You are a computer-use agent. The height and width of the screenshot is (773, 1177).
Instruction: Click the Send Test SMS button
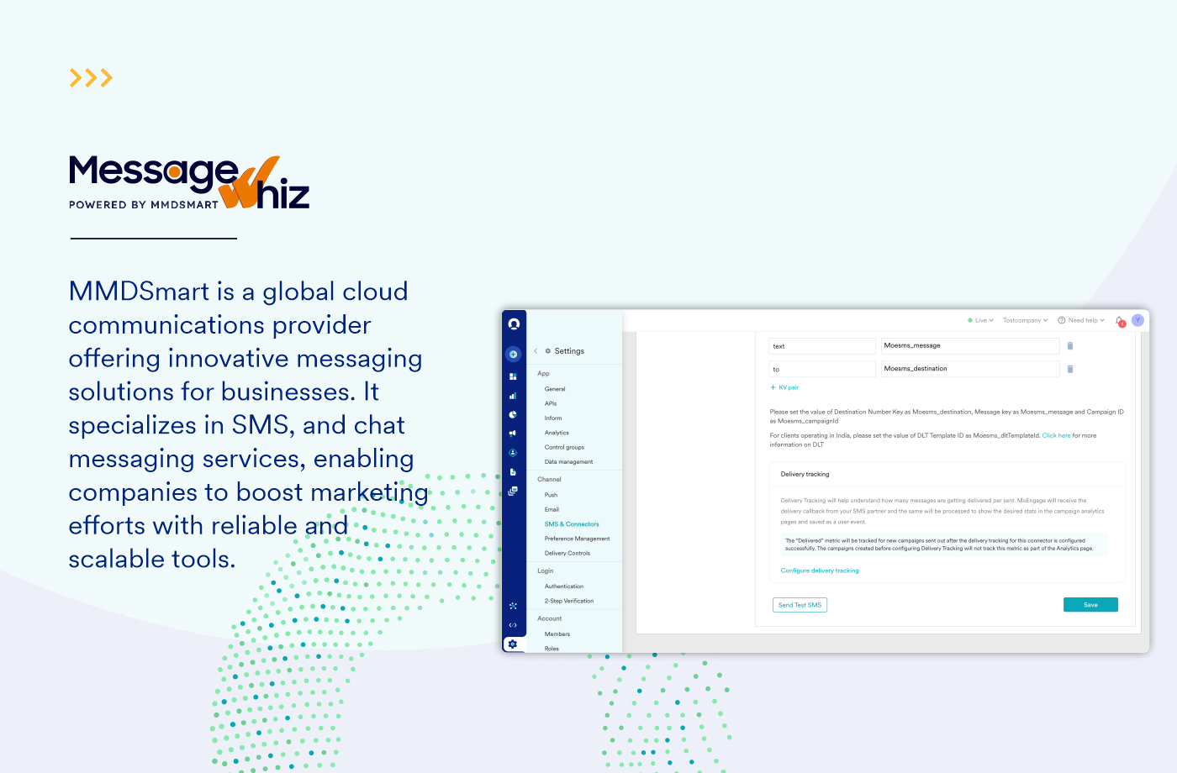click(x=800, y=605)
